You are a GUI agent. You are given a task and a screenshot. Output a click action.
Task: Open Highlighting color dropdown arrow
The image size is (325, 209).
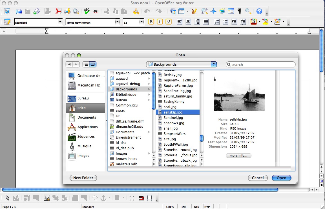[271, 21]
